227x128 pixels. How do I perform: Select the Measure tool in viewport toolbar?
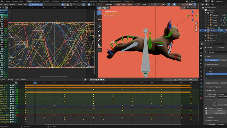tap(99, 45)
